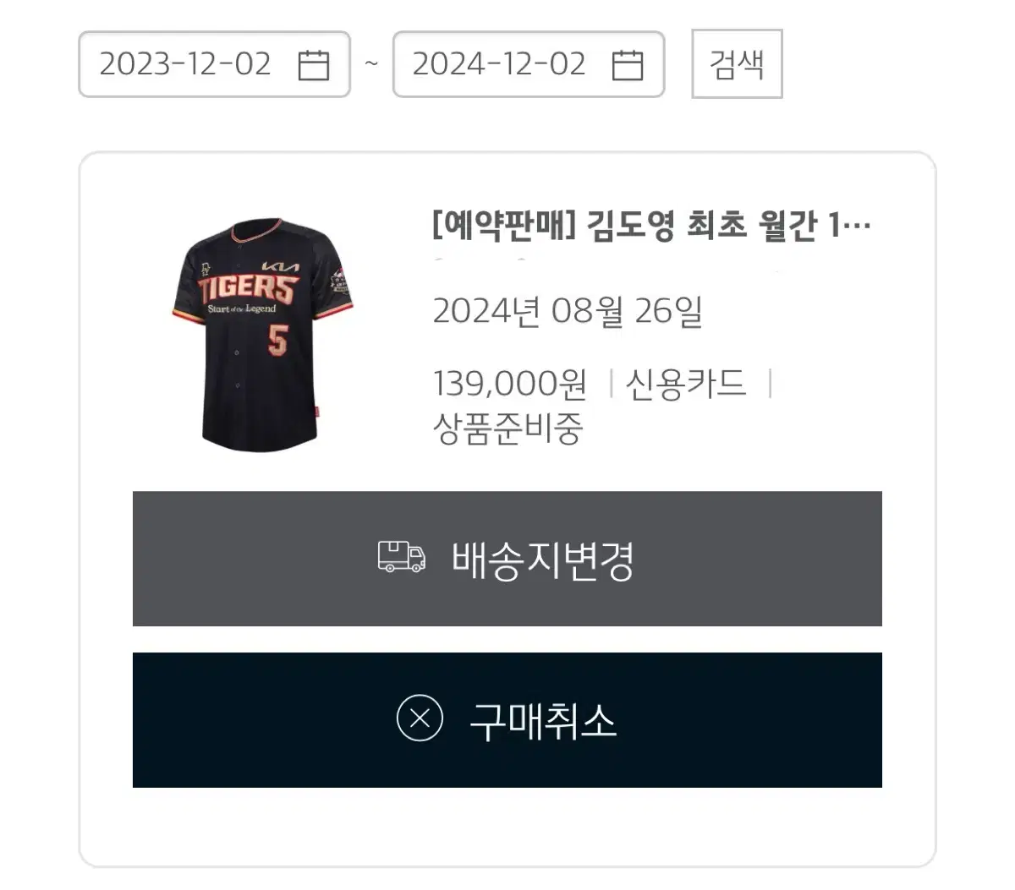This screenshot has height=890, width=1015.
Task: Click the 상품준비중 order status
Action: (x=507, y=429)
